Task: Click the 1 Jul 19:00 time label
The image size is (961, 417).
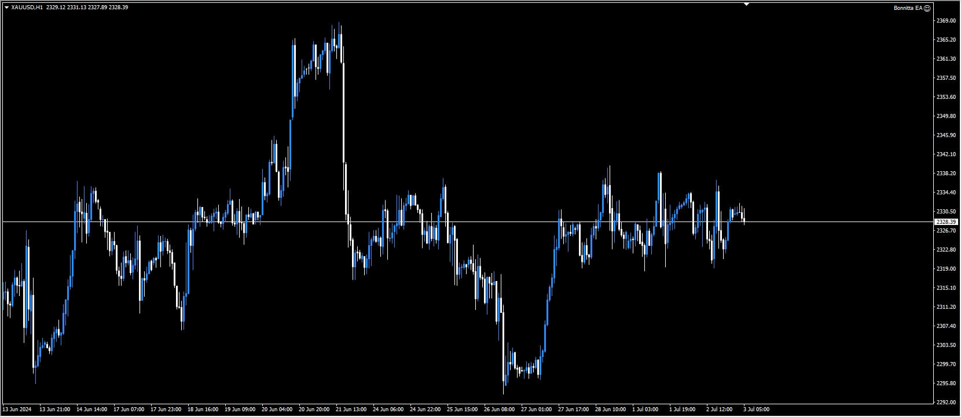Action: [x=682, y=409]
